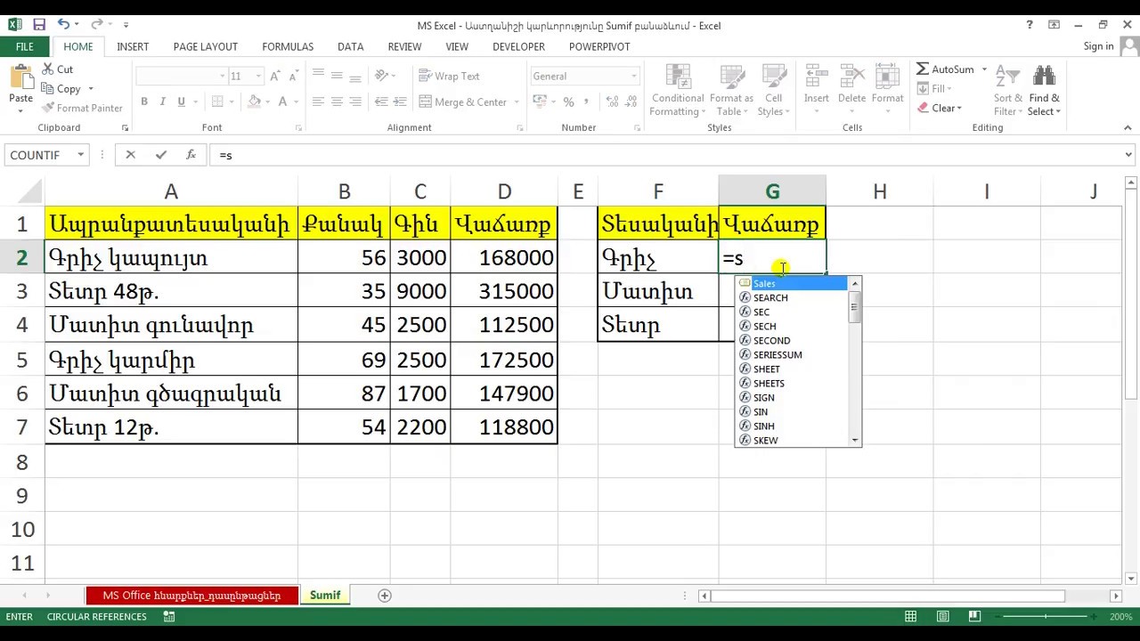
Task: Open Cell Styles gallery
Action: [773, 91]
